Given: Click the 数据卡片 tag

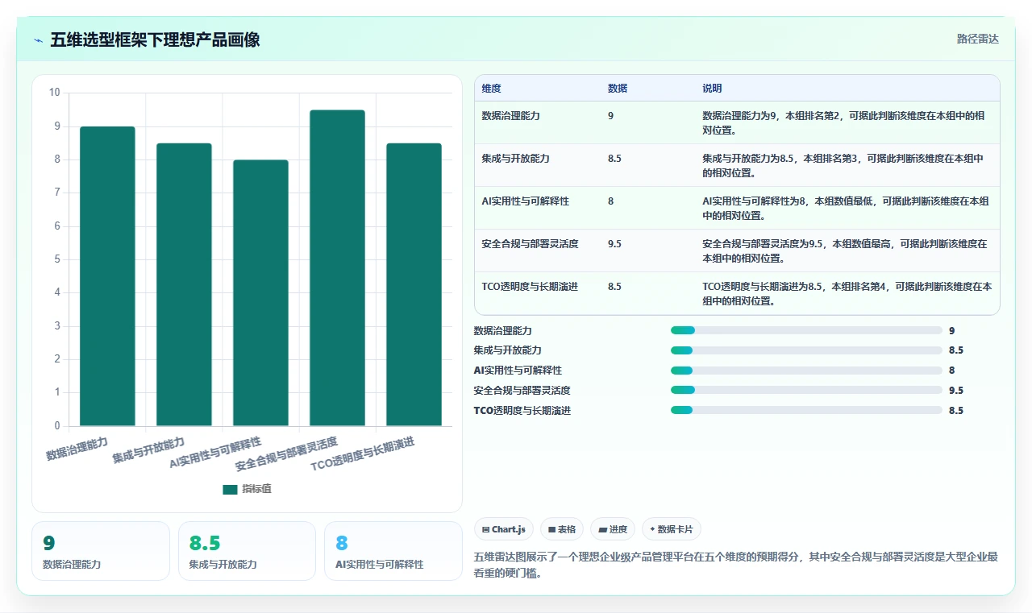Looking at the screenshot, I should (x=672, y=529).
